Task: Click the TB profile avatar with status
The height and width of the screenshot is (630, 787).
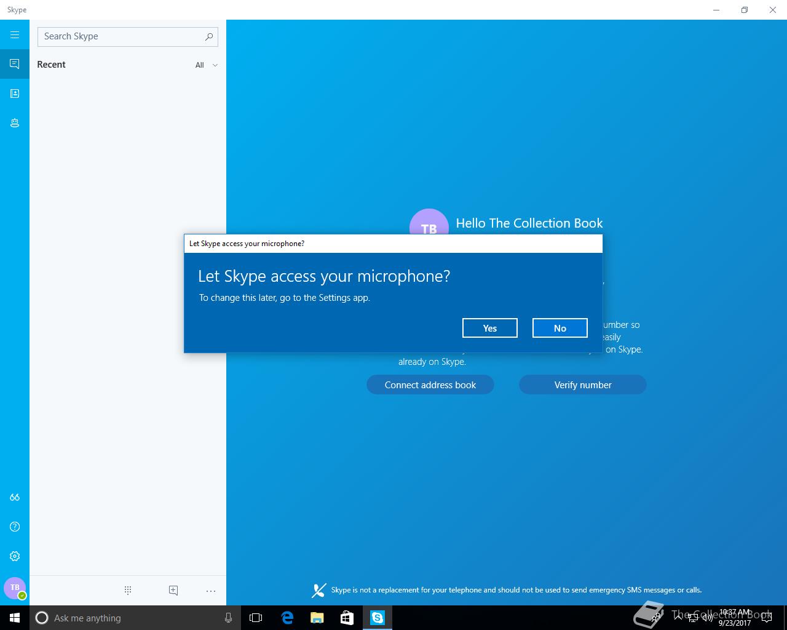Action: (15, 588)
